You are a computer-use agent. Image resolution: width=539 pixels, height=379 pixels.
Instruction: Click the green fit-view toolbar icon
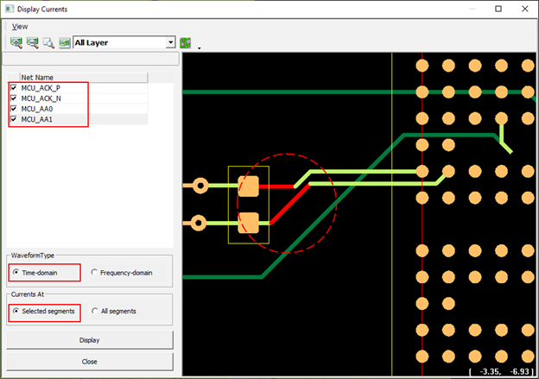64,41
